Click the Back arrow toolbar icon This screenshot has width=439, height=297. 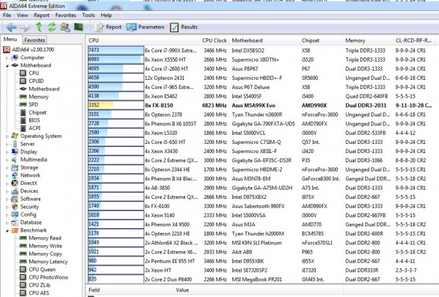12,27
